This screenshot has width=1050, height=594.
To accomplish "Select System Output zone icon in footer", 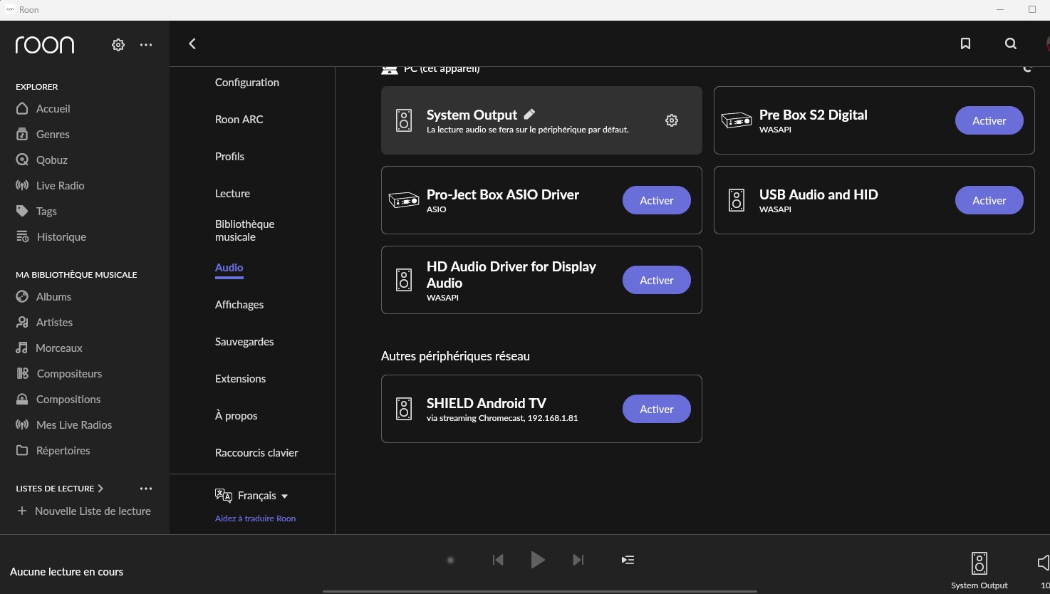I will click(979, 563).
